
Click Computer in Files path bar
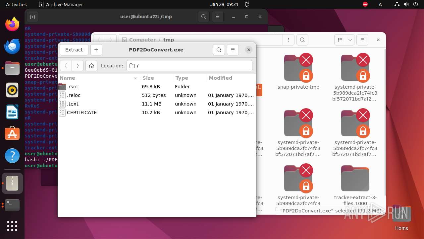tap(142, 40)
